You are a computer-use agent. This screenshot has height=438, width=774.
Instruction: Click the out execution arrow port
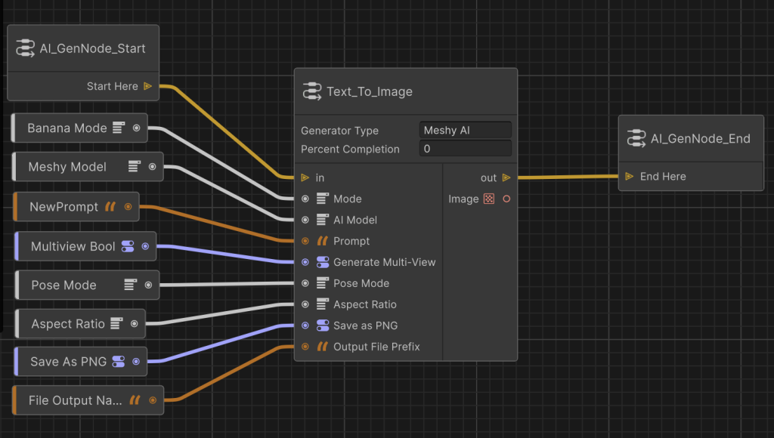506,178
